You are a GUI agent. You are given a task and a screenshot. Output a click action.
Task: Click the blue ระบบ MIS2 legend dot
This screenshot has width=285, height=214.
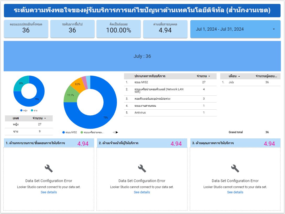coord(63,132)
